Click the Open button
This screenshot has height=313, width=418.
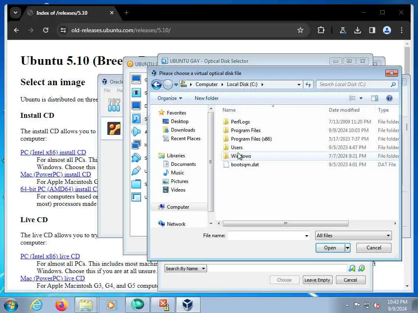click(330, 248)
